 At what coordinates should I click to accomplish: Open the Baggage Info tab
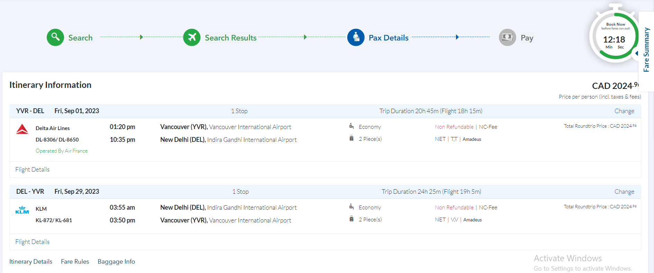(116, 262)
